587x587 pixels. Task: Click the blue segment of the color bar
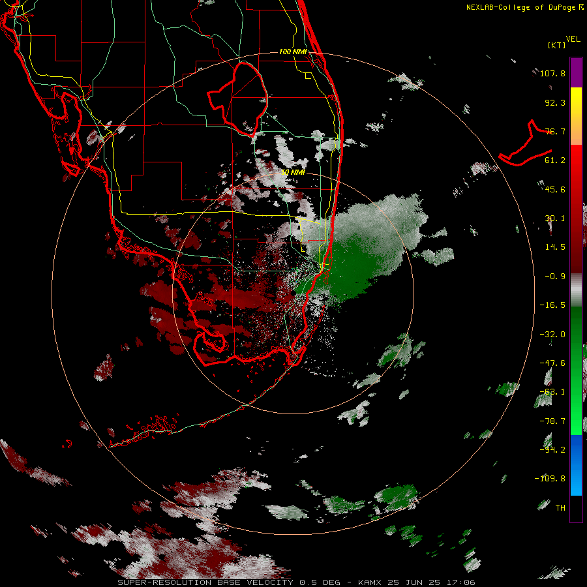(x=576, y=465)
